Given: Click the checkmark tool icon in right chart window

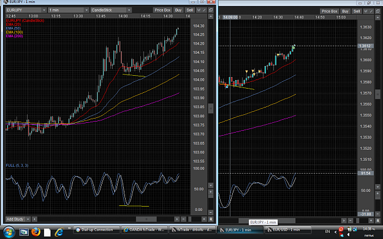Looking at the screenshot, I should point(366,11).
